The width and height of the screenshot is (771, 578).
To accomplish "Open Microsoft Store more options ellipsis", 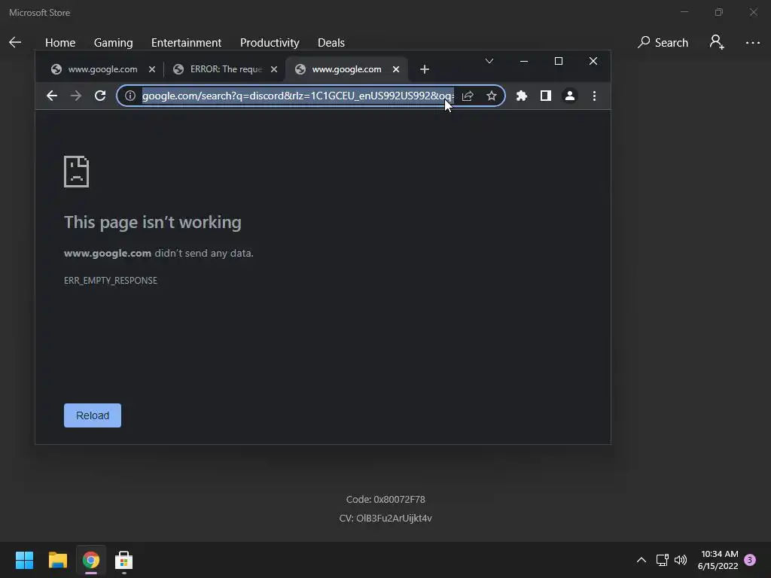I will (752, 43).
